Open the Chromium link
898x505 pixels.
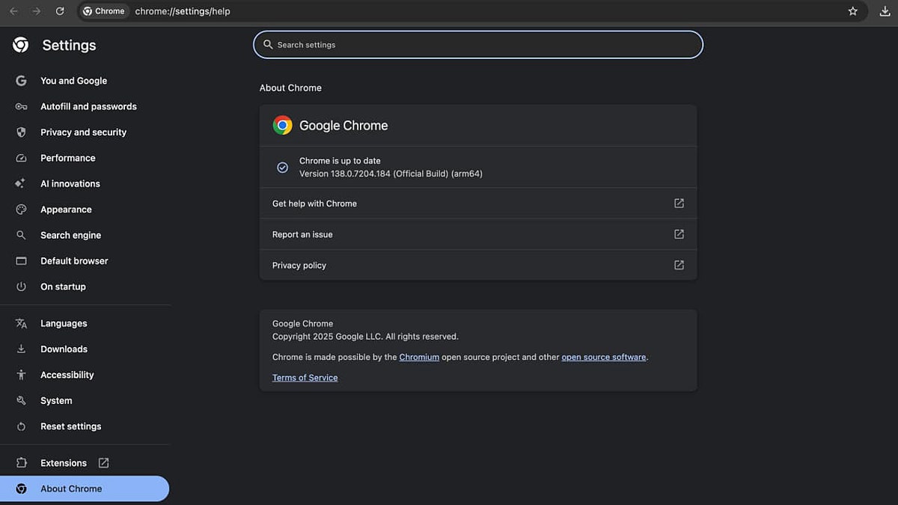tap(419, 357)
